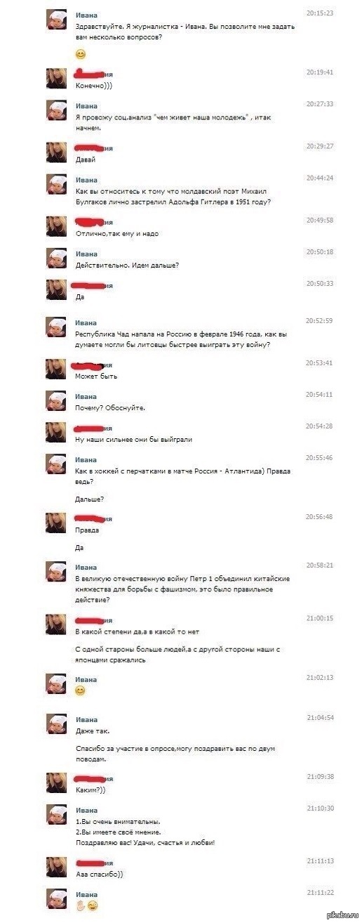Open the Ивана name link above 'Даже так.'

pos(86,720)
